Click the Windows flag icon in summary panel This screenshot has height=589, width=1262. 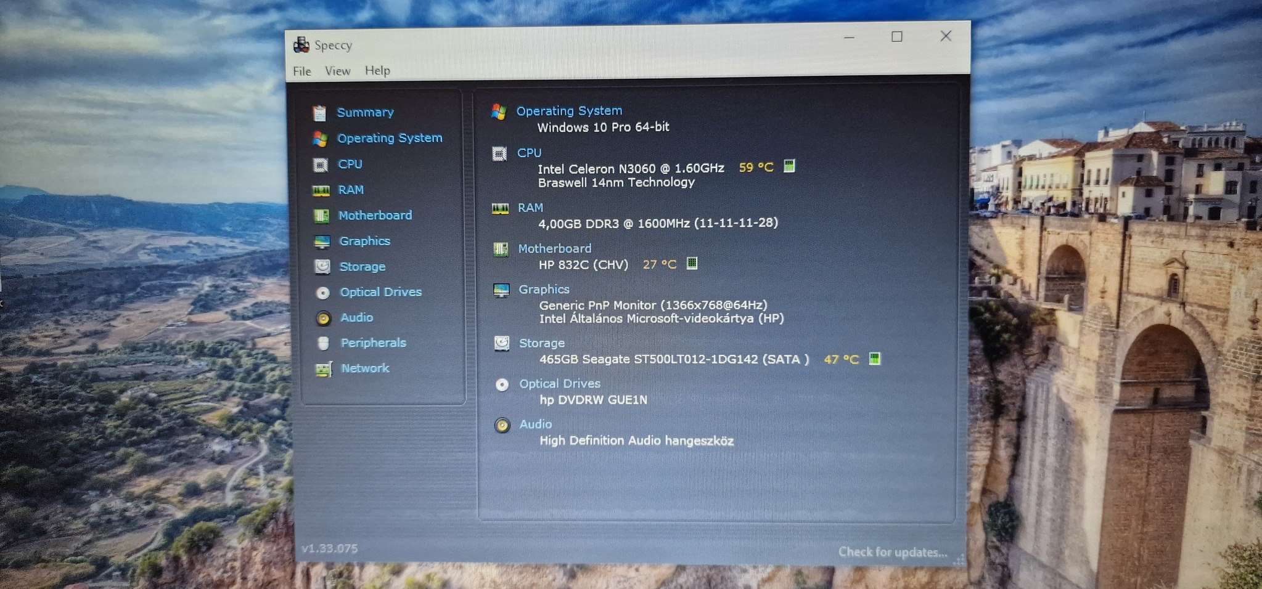pyautogui.click(x=499, y=112)
